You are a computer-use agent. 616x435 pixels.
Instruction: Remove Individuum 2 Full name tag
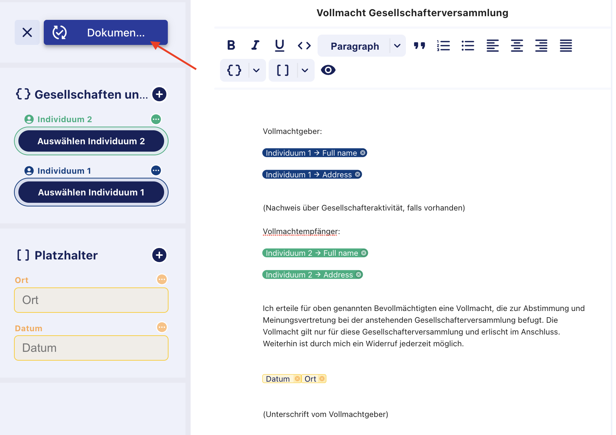364,253
